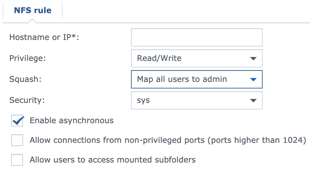Viewport: 310px width, 173px height.
Task: Click the Enable asynchronous label text
Action: (71, 121)
